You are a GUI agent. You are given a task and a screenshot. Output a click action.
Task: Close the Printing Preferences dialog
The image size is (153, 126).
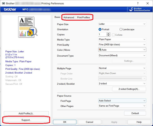pyautogui.click(x=148, y=3)
